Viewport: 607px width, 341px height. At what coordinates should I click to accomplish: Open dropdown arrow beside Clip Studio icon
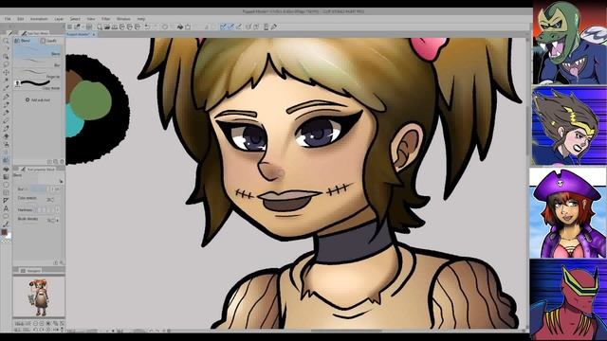click(x=83, y=27)
